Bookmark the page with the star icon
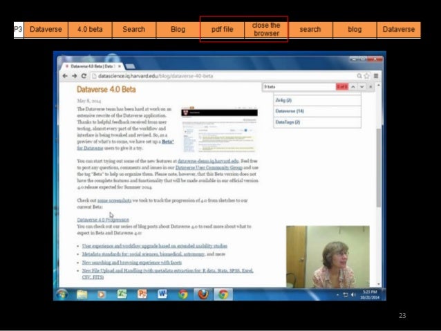 tap(367, 76)
